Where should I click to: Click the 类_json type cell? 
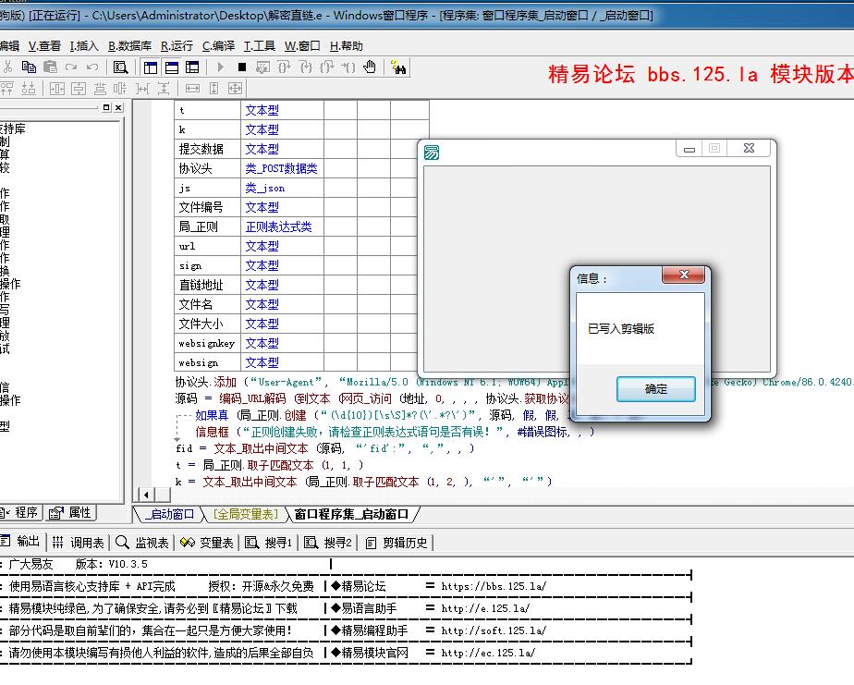[282, 188]
